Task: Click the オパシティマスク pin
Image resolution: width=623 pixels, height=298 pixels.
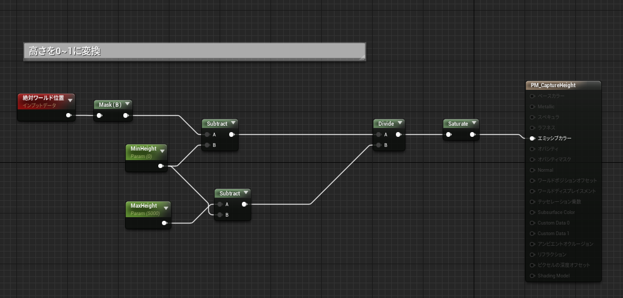Action: (532, 160)
